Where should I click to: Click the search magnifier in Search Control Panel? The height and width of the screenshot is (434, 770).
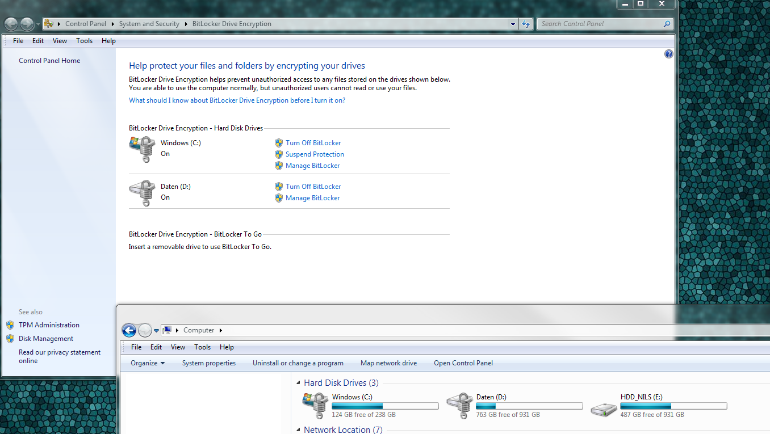point(667,24)
